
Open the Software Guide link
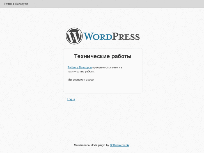(x=120, y=145)
